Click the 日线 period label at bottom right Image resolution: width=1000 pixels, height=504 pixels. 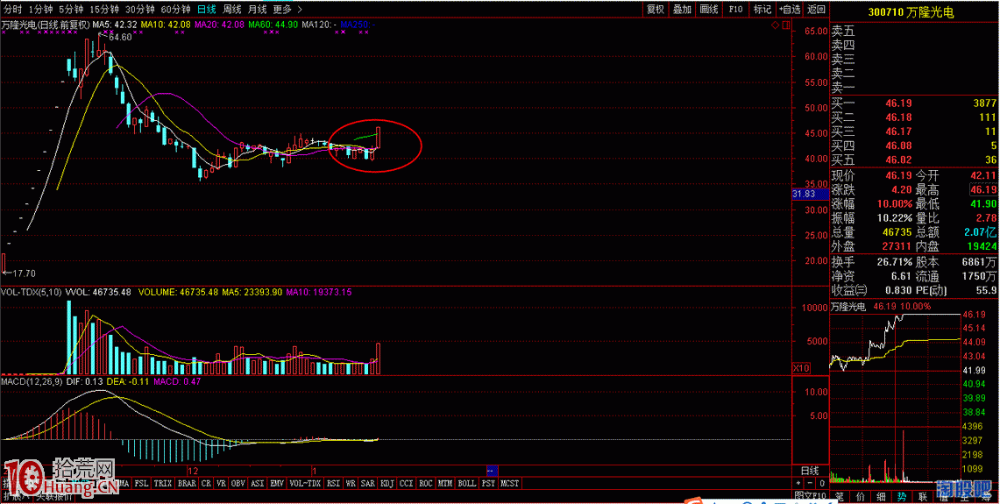[x=810, y=471]
